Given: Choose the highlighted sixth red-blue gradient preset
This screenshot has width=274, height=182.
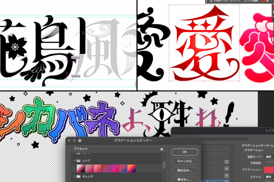Looking at the screenshot, I should 123,168.
